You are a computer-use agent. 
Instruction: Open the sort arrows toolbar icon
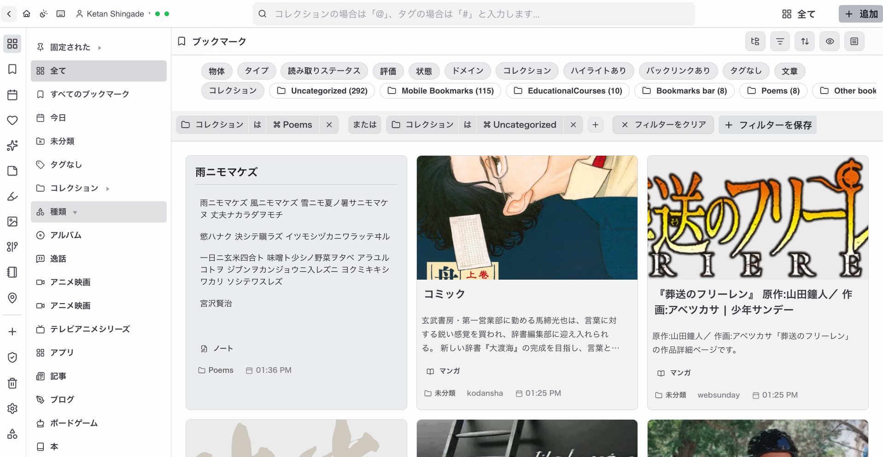(x=805, y=41)
